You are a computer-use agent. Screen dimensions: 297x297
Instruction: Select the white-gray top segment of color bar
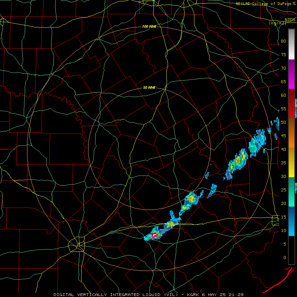[x=291, y=44]
